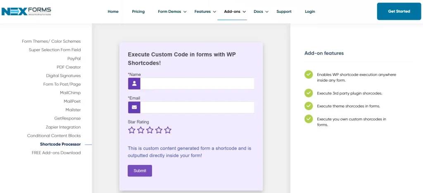Screen dimensions: 423x193
Task: Click the Submit button
Action: click(x=140, y=171)
